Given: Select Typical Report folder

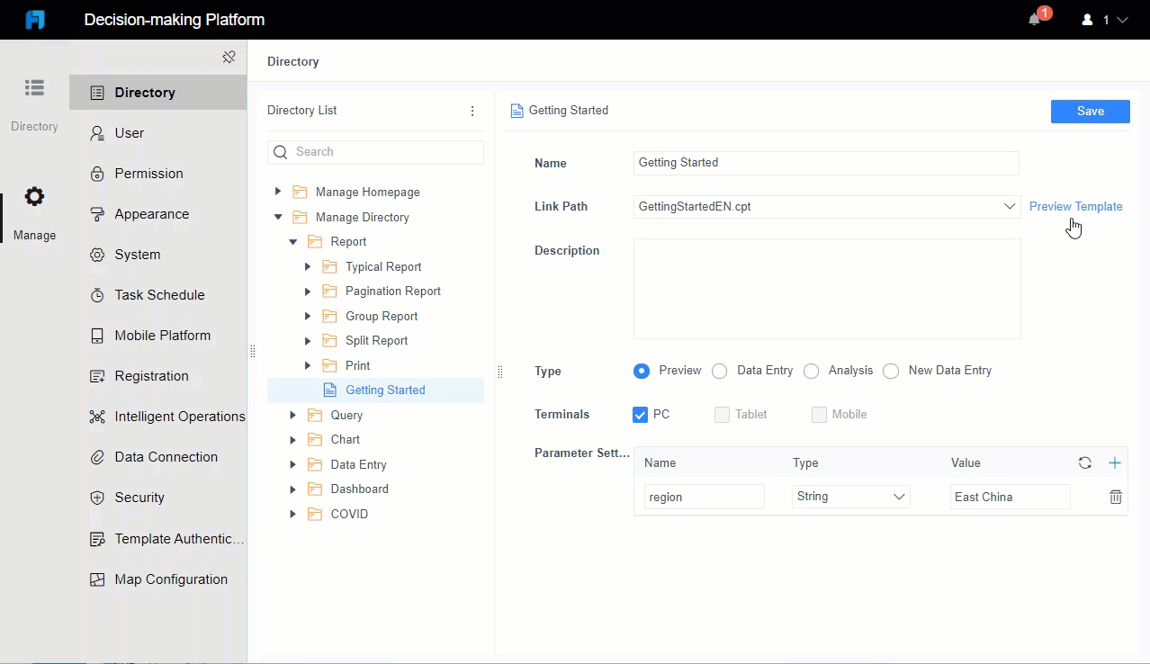Looking at the screenshot, I should coord(375,266).
